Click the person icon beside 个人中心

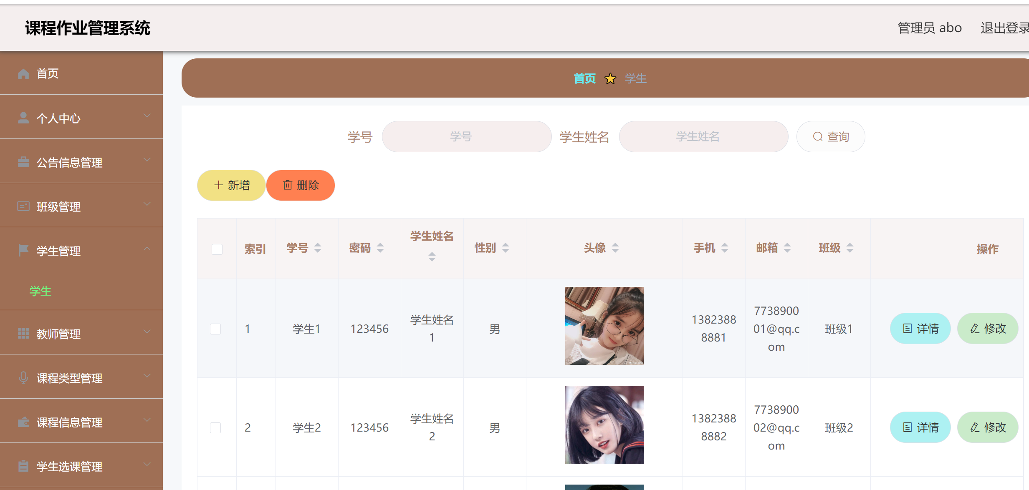(23, 118)
